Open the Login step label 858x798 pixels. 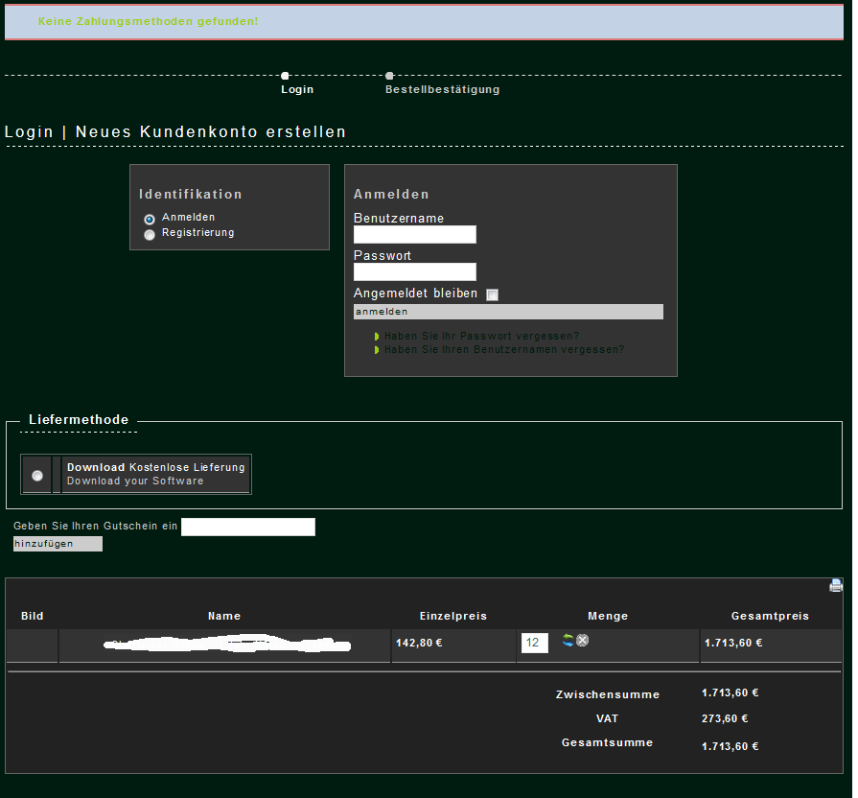[297, 90]
